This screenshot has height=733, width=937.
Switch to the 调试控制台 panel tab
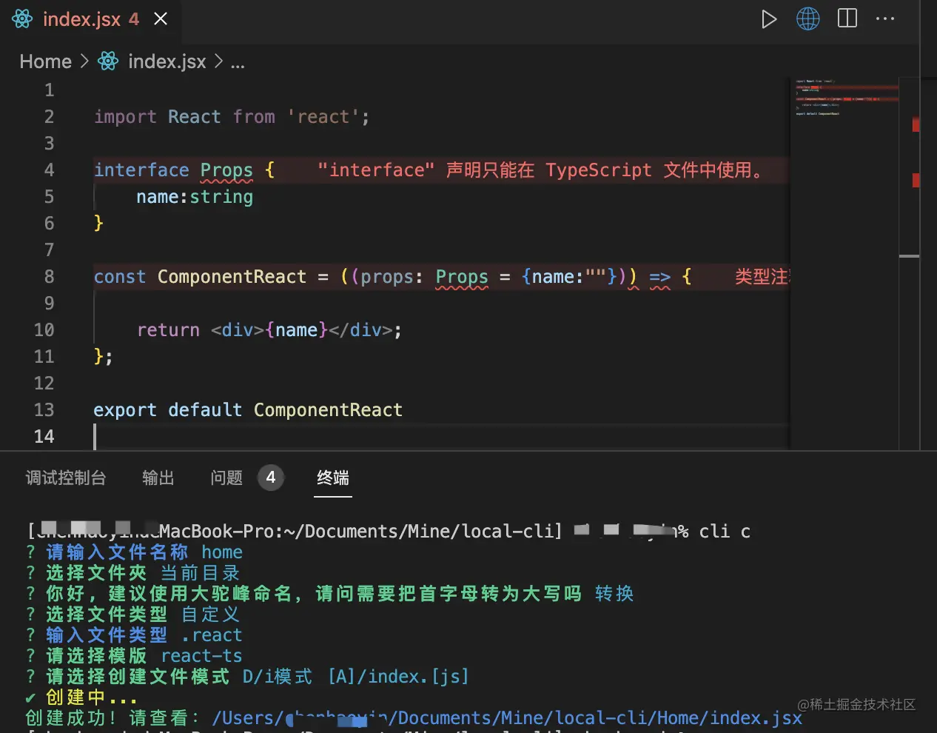click(x=66, y=478)
